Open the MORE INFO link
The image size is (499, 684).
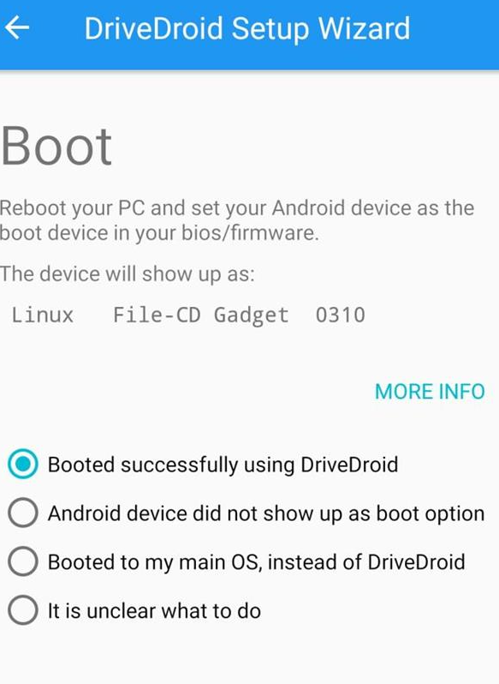tap(430, 392)
